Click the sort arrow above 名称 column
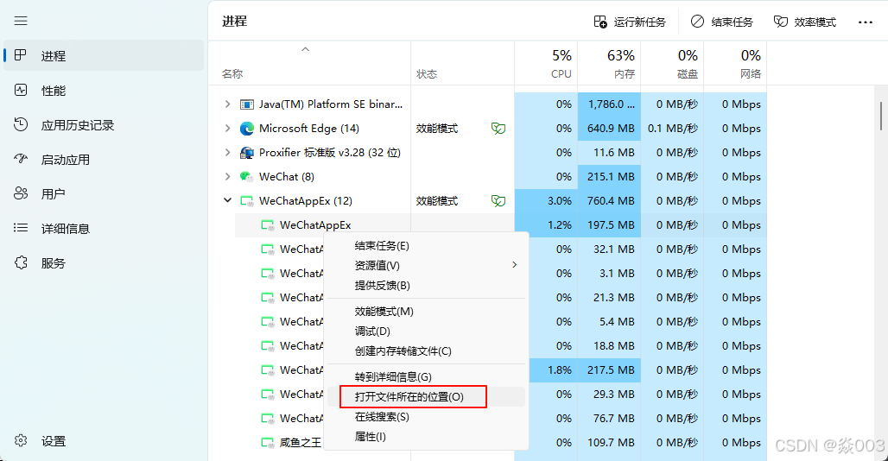 pyautogui.click(x=305, y=49)
